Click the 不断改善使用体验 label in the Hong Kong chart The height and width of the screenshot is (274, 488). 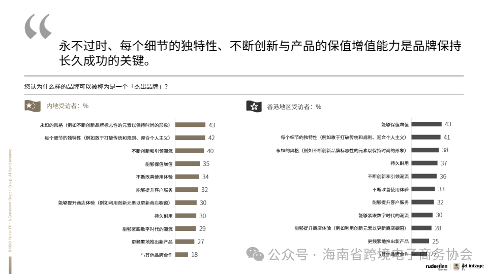390,189
